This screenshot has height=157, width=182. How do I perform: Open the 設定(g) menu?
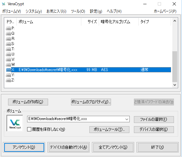pyautogui.click(x=96, y=11)
